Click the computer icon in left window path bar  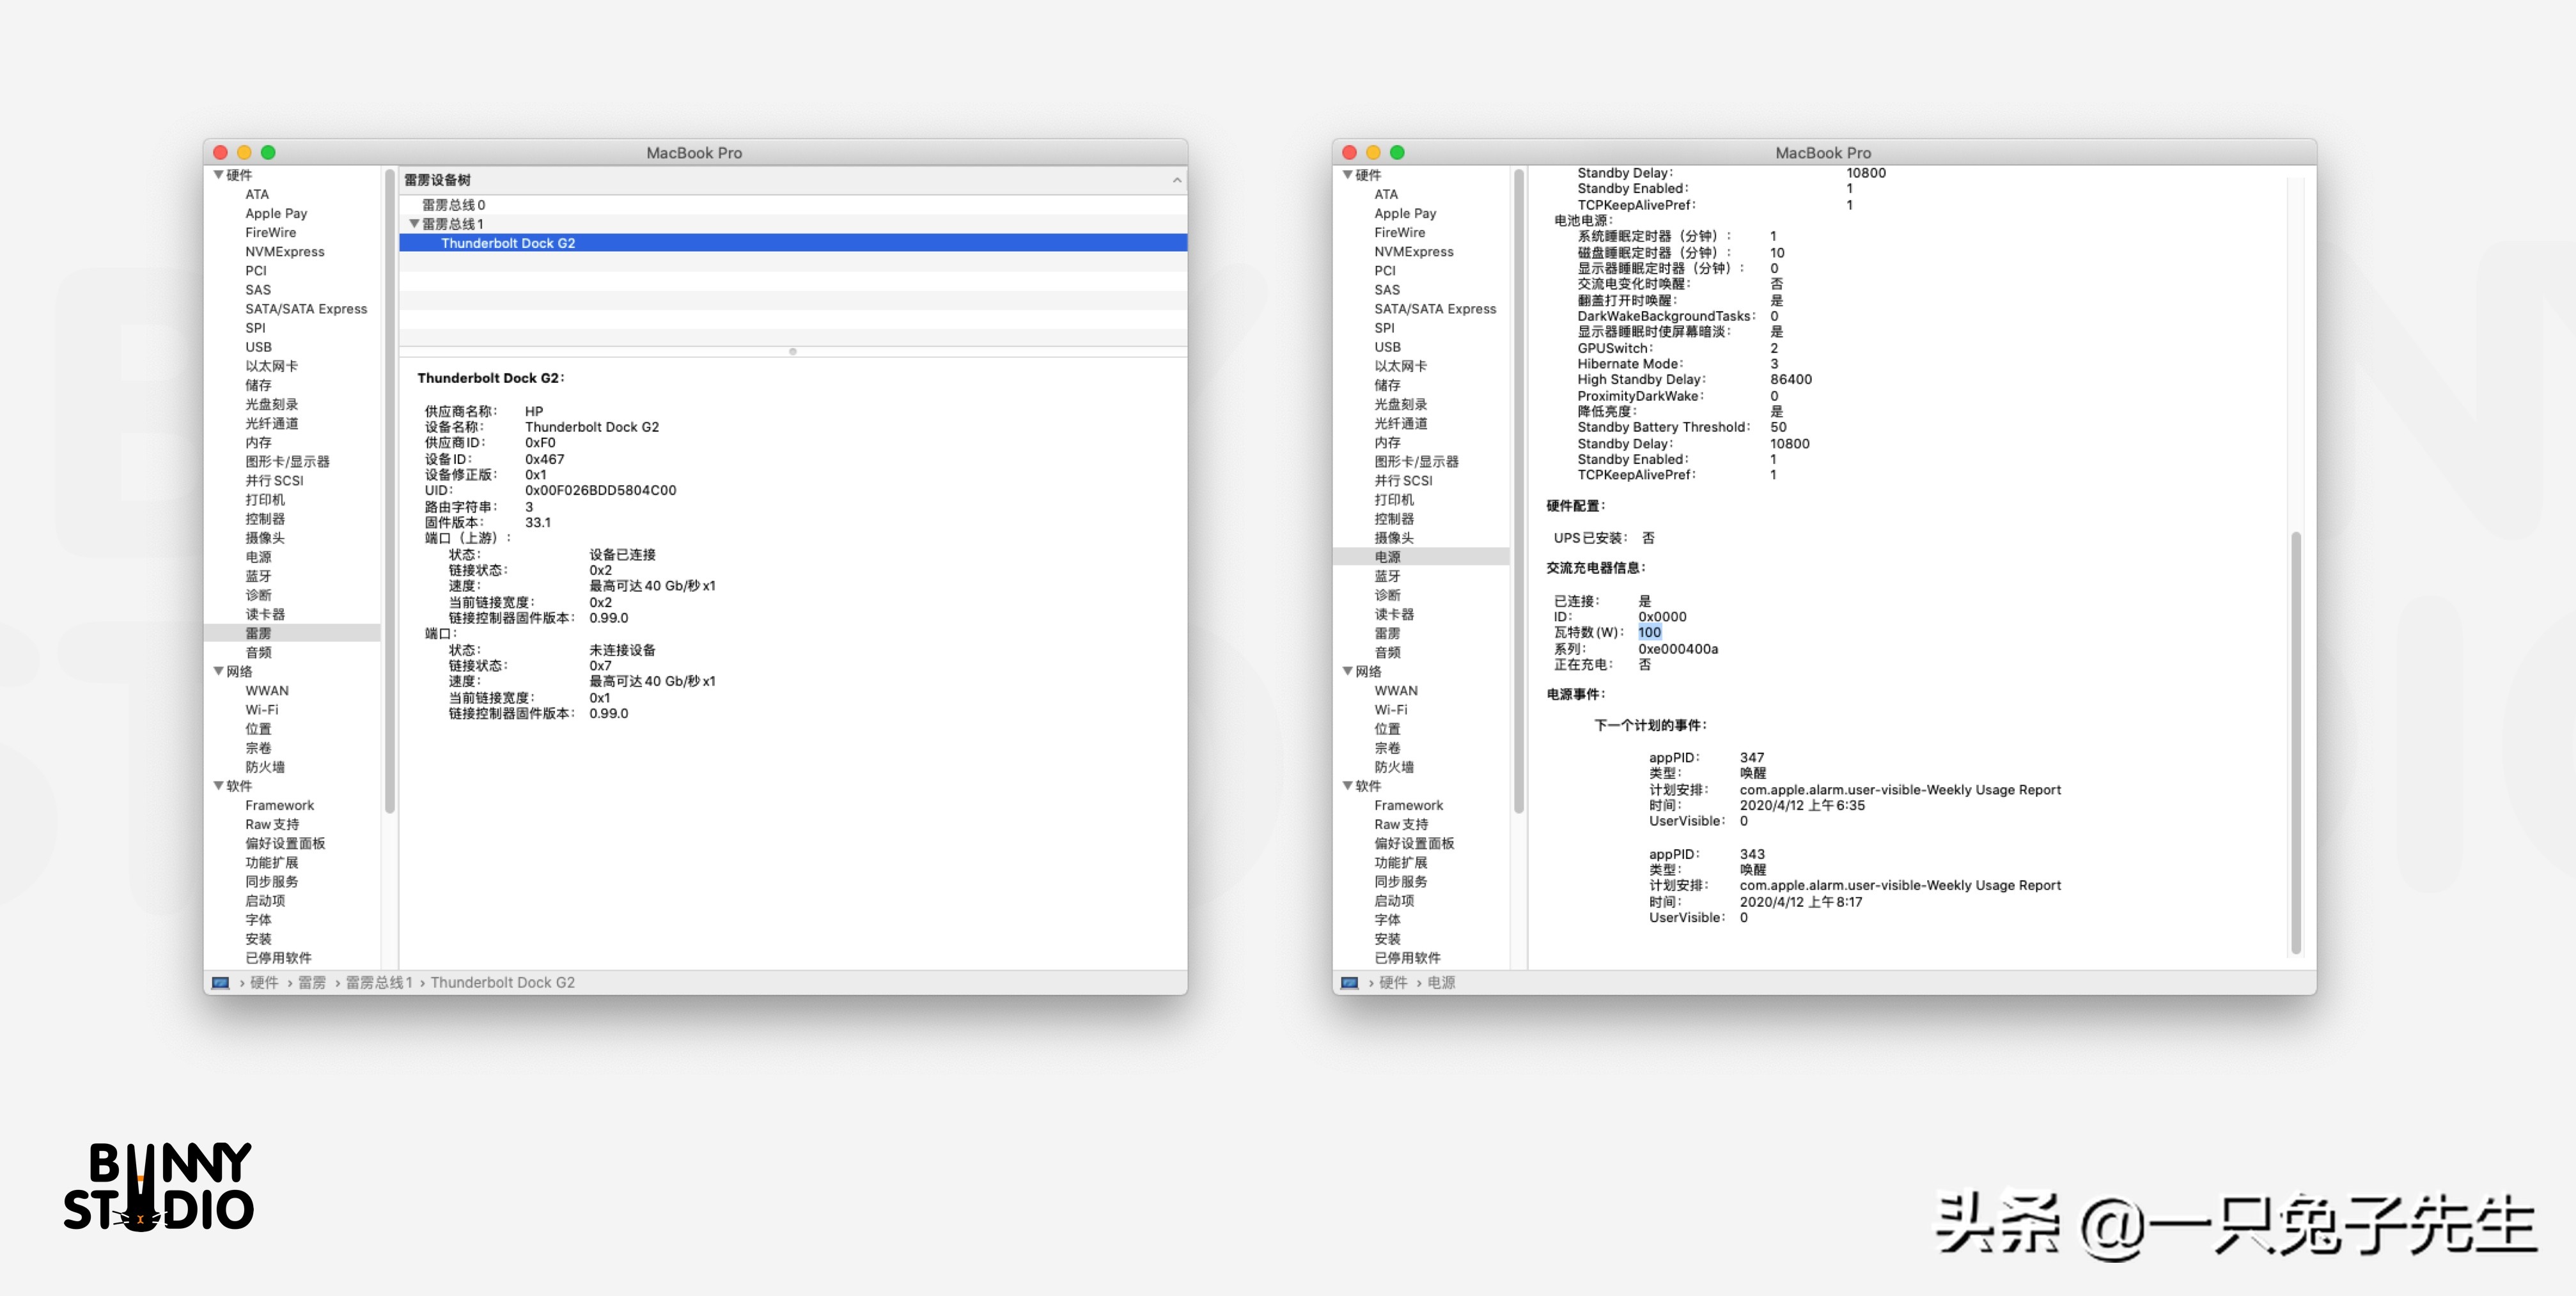221,982
